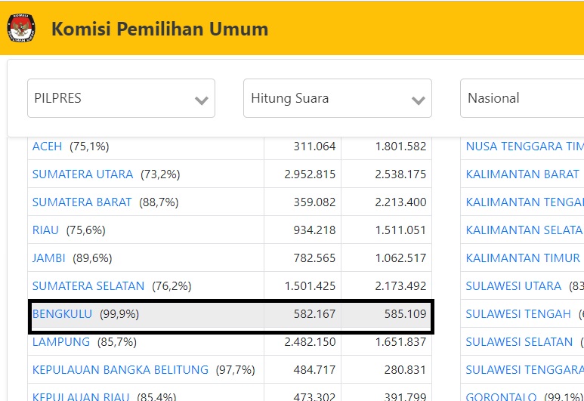Open the JAMBI province link
The height and width of the screenshot is (401, 584).
tap(48, 258)
